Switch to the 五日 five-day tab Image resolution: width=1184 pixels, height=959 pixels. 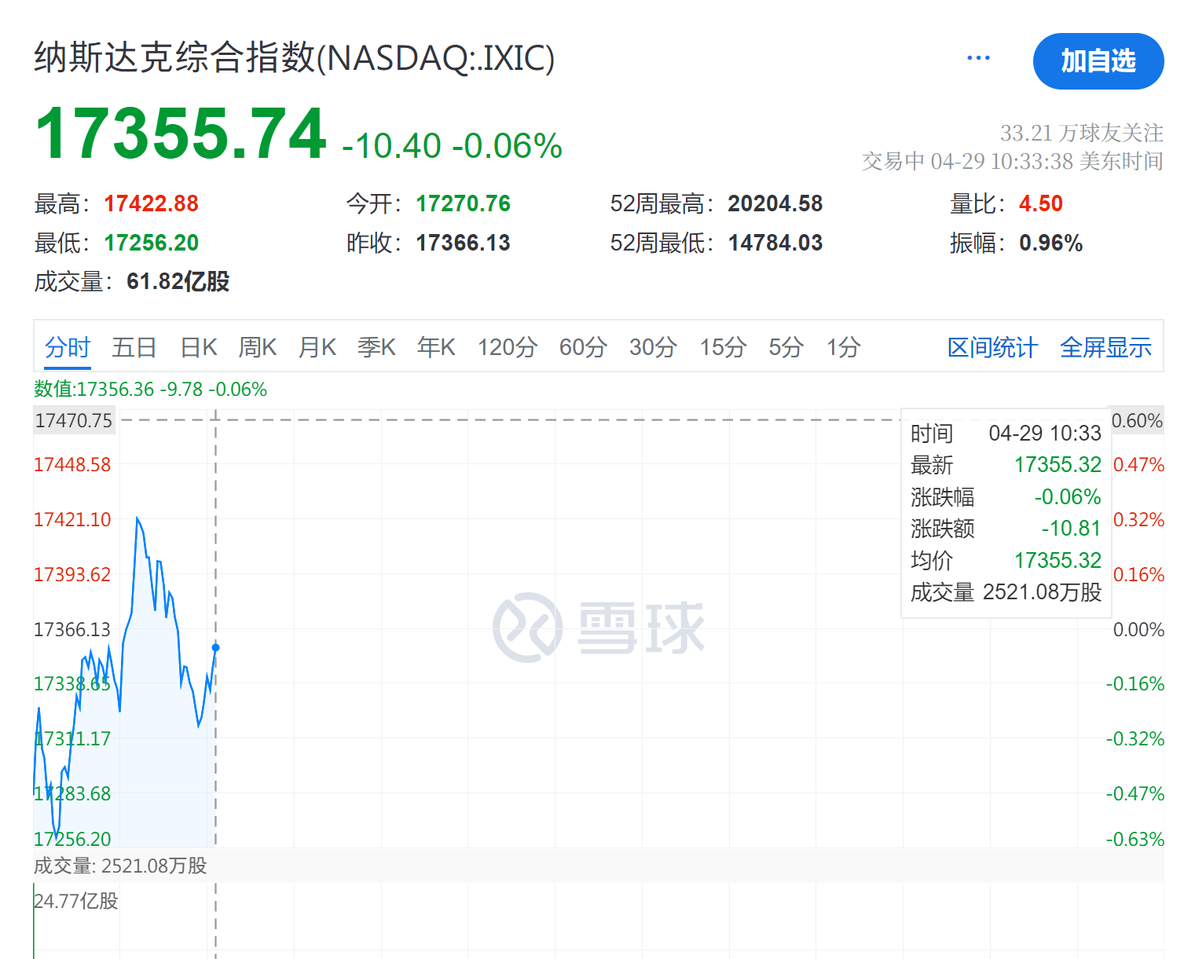tap(134, 347)
